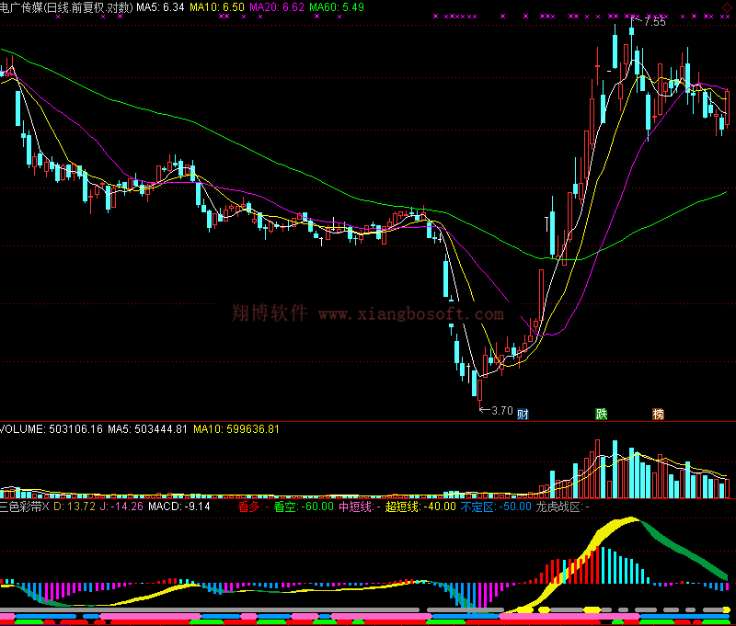Screen dimensions: 736x626
Task: Click the MACD: -9.14 value
Action: click(x=178, y=506)
